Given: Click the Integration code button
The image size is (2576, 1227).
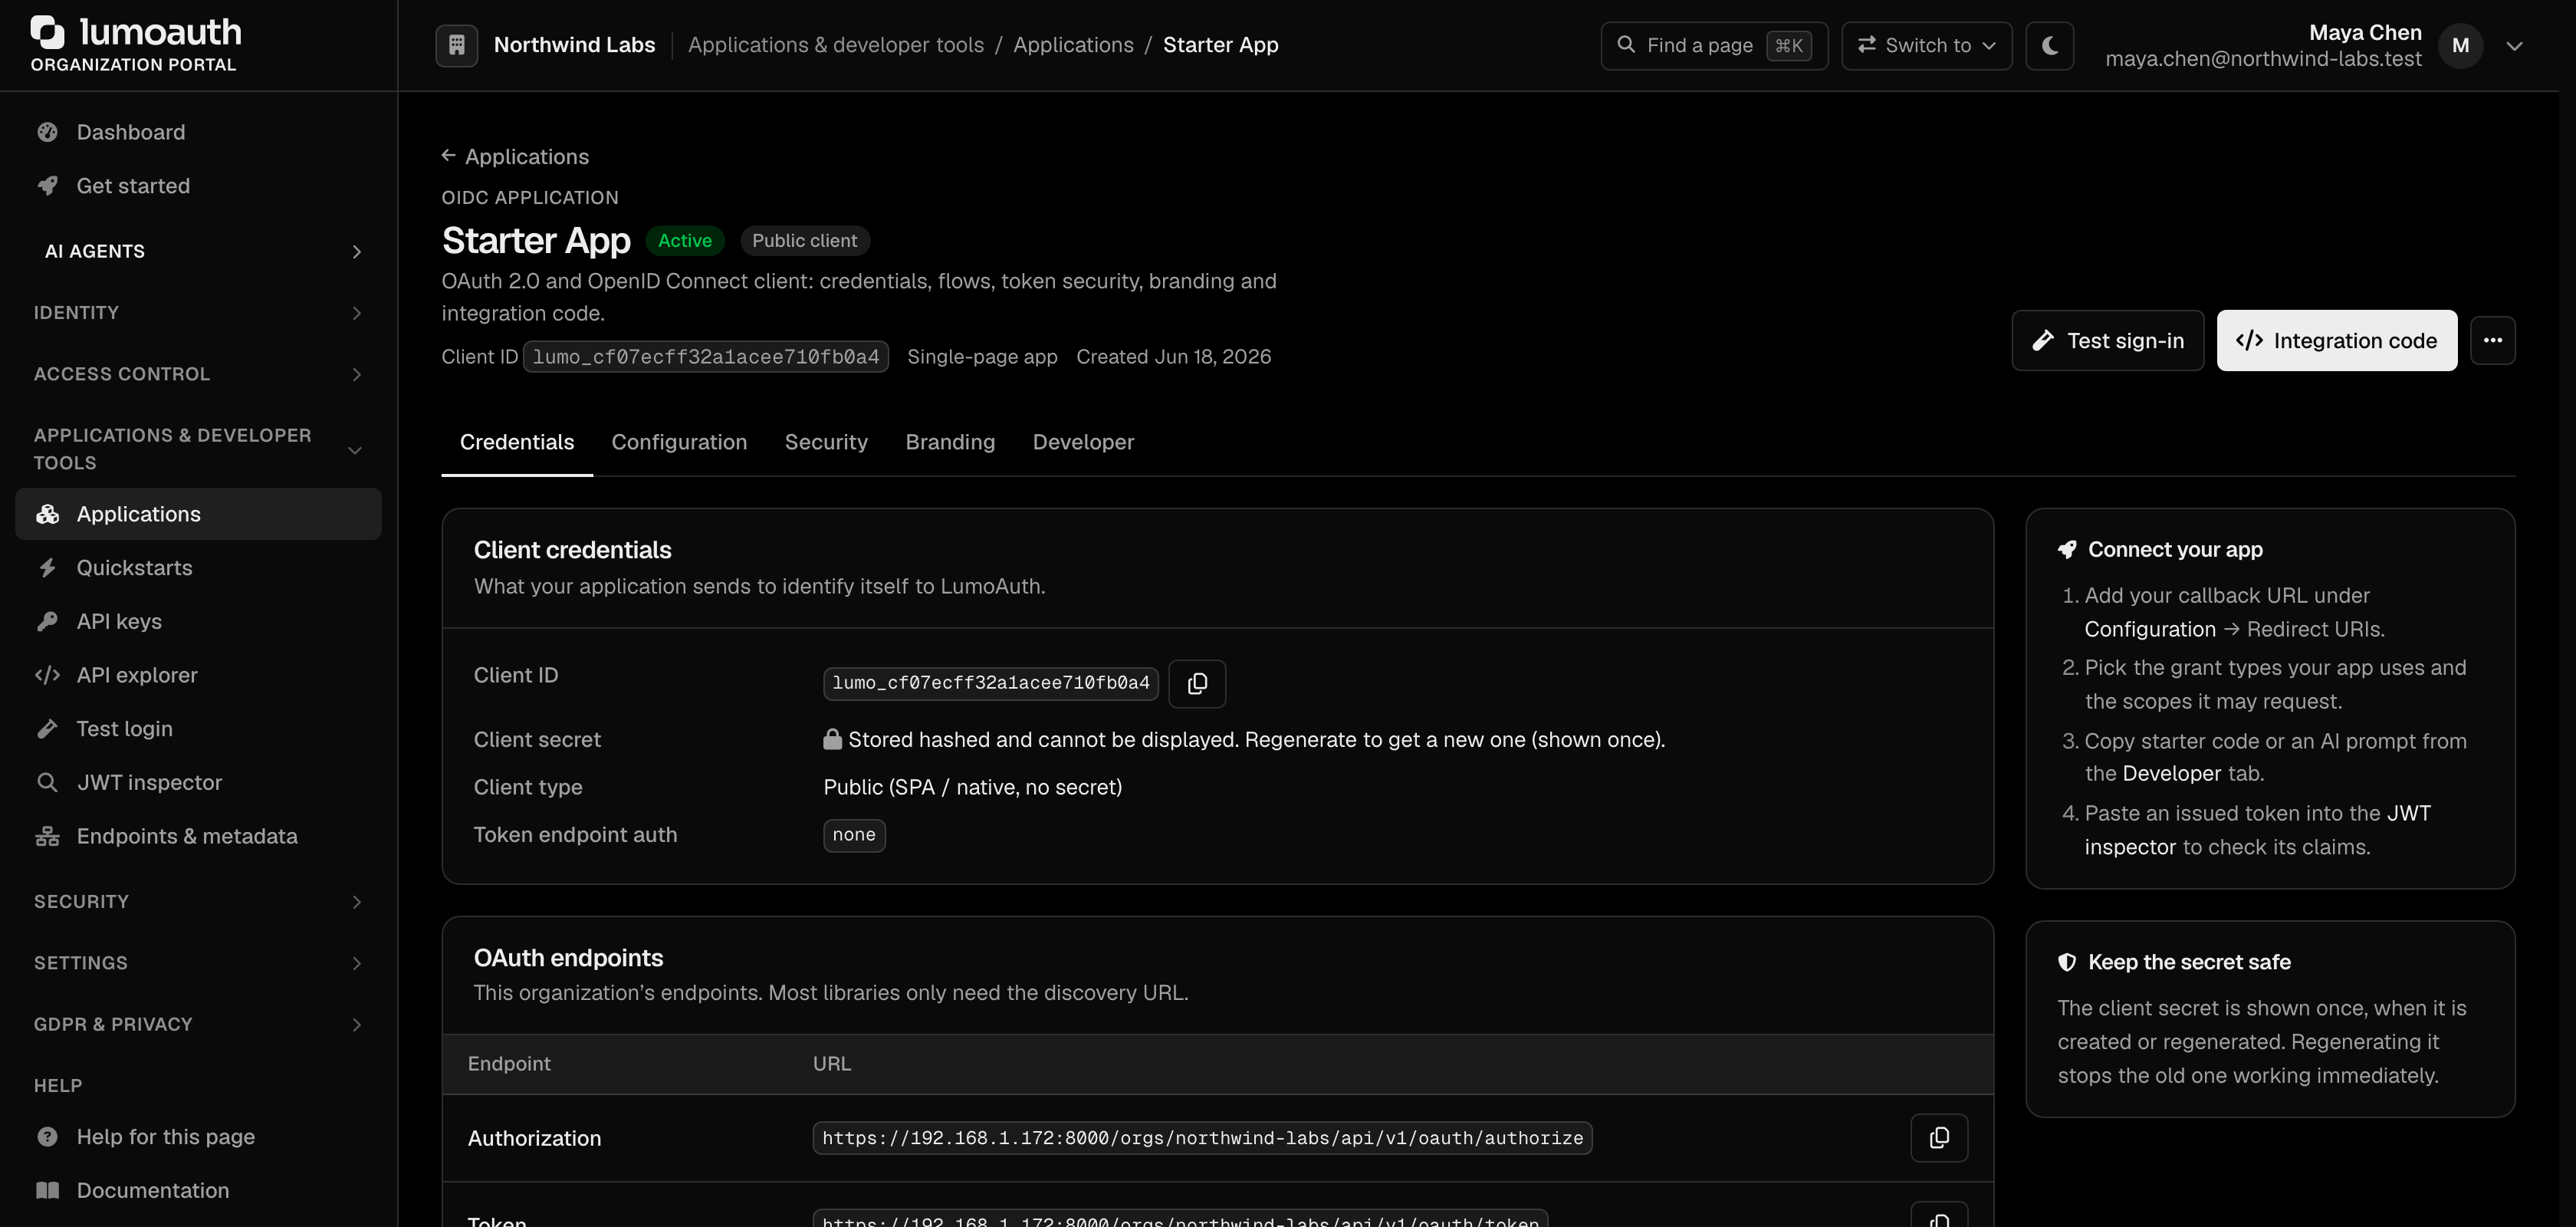Looking at the screenshot, I should pos(2336,340).
